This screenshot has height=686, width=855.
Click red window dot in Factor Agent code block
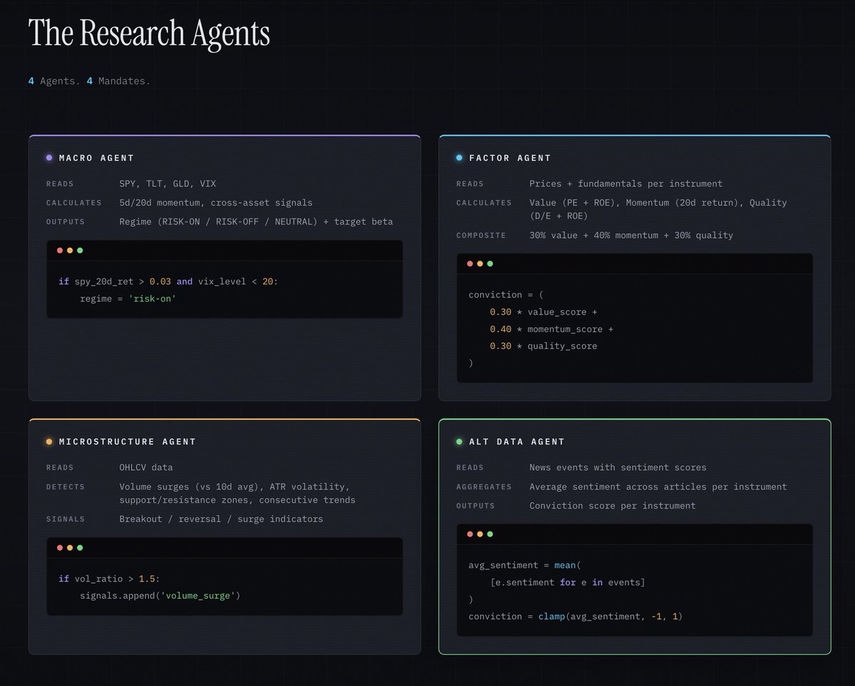pyautogui.click(x=470, y=264)
